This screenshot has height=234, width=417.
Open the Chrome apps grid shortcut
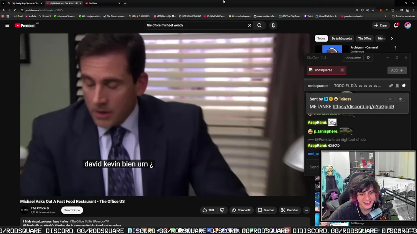coord(8,16)
